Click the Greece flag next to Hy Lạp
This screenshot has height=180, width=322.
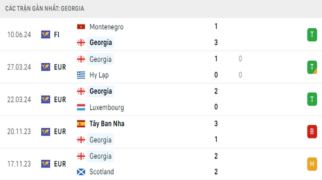click(81, 75)
